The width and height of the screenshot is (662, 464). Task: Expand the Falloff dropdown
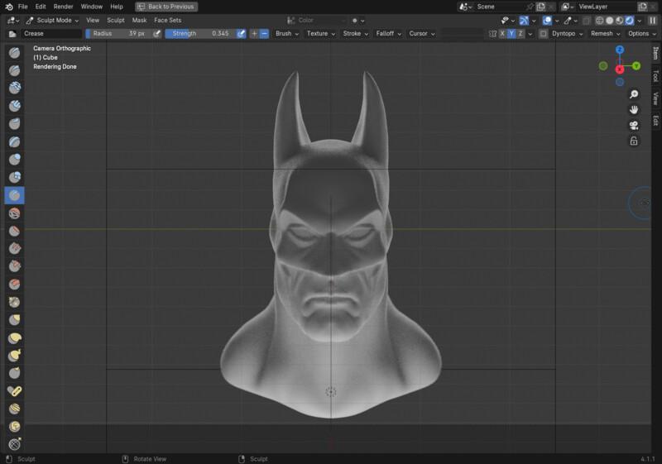387,34
